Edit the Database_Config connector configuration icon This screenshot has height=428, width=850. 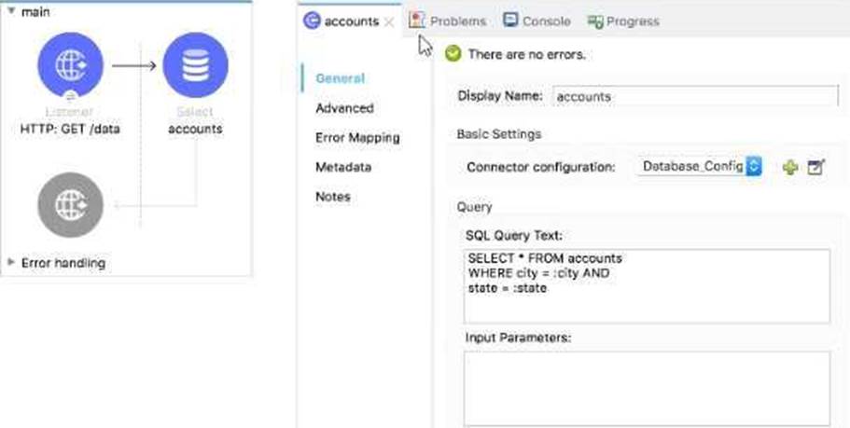[x=816, y=168]
